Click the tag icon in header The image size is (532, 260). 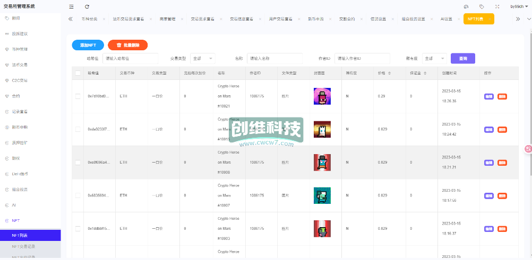tap(482, 6)
